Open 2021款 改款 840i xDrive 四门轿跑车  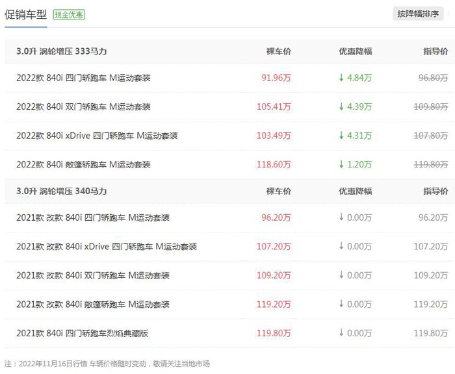pos(107,247)
